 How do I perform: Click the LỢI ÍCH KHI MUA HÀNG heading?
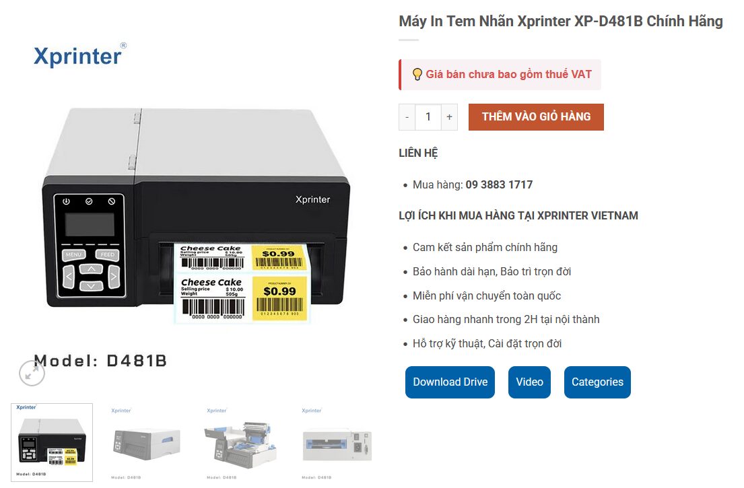[x=518, y=215]
